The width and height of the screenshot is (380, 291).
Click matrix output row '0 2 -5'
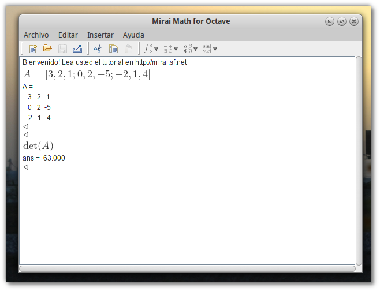(x=39, y=107)
